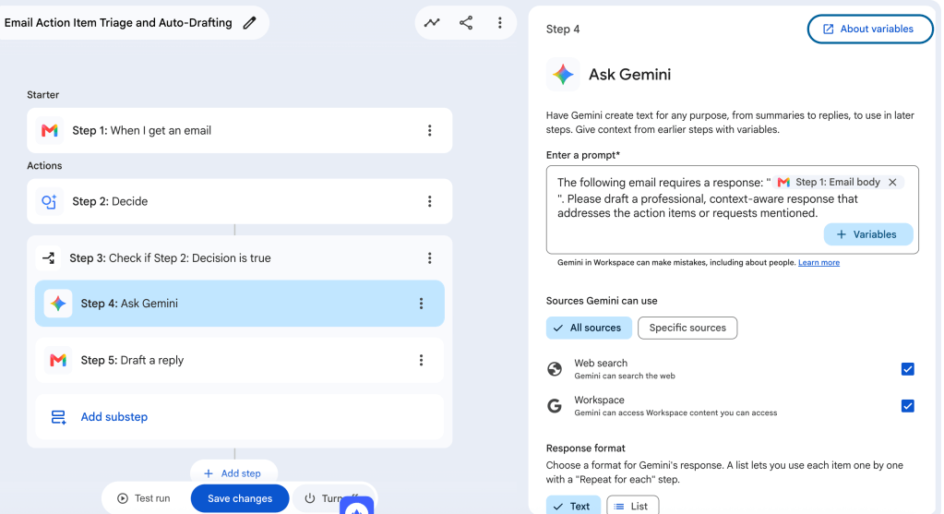The height and width of the screenshot is (514, 944).
Task: Uncheck the Workspace checkbox
Action: [908, 406]
